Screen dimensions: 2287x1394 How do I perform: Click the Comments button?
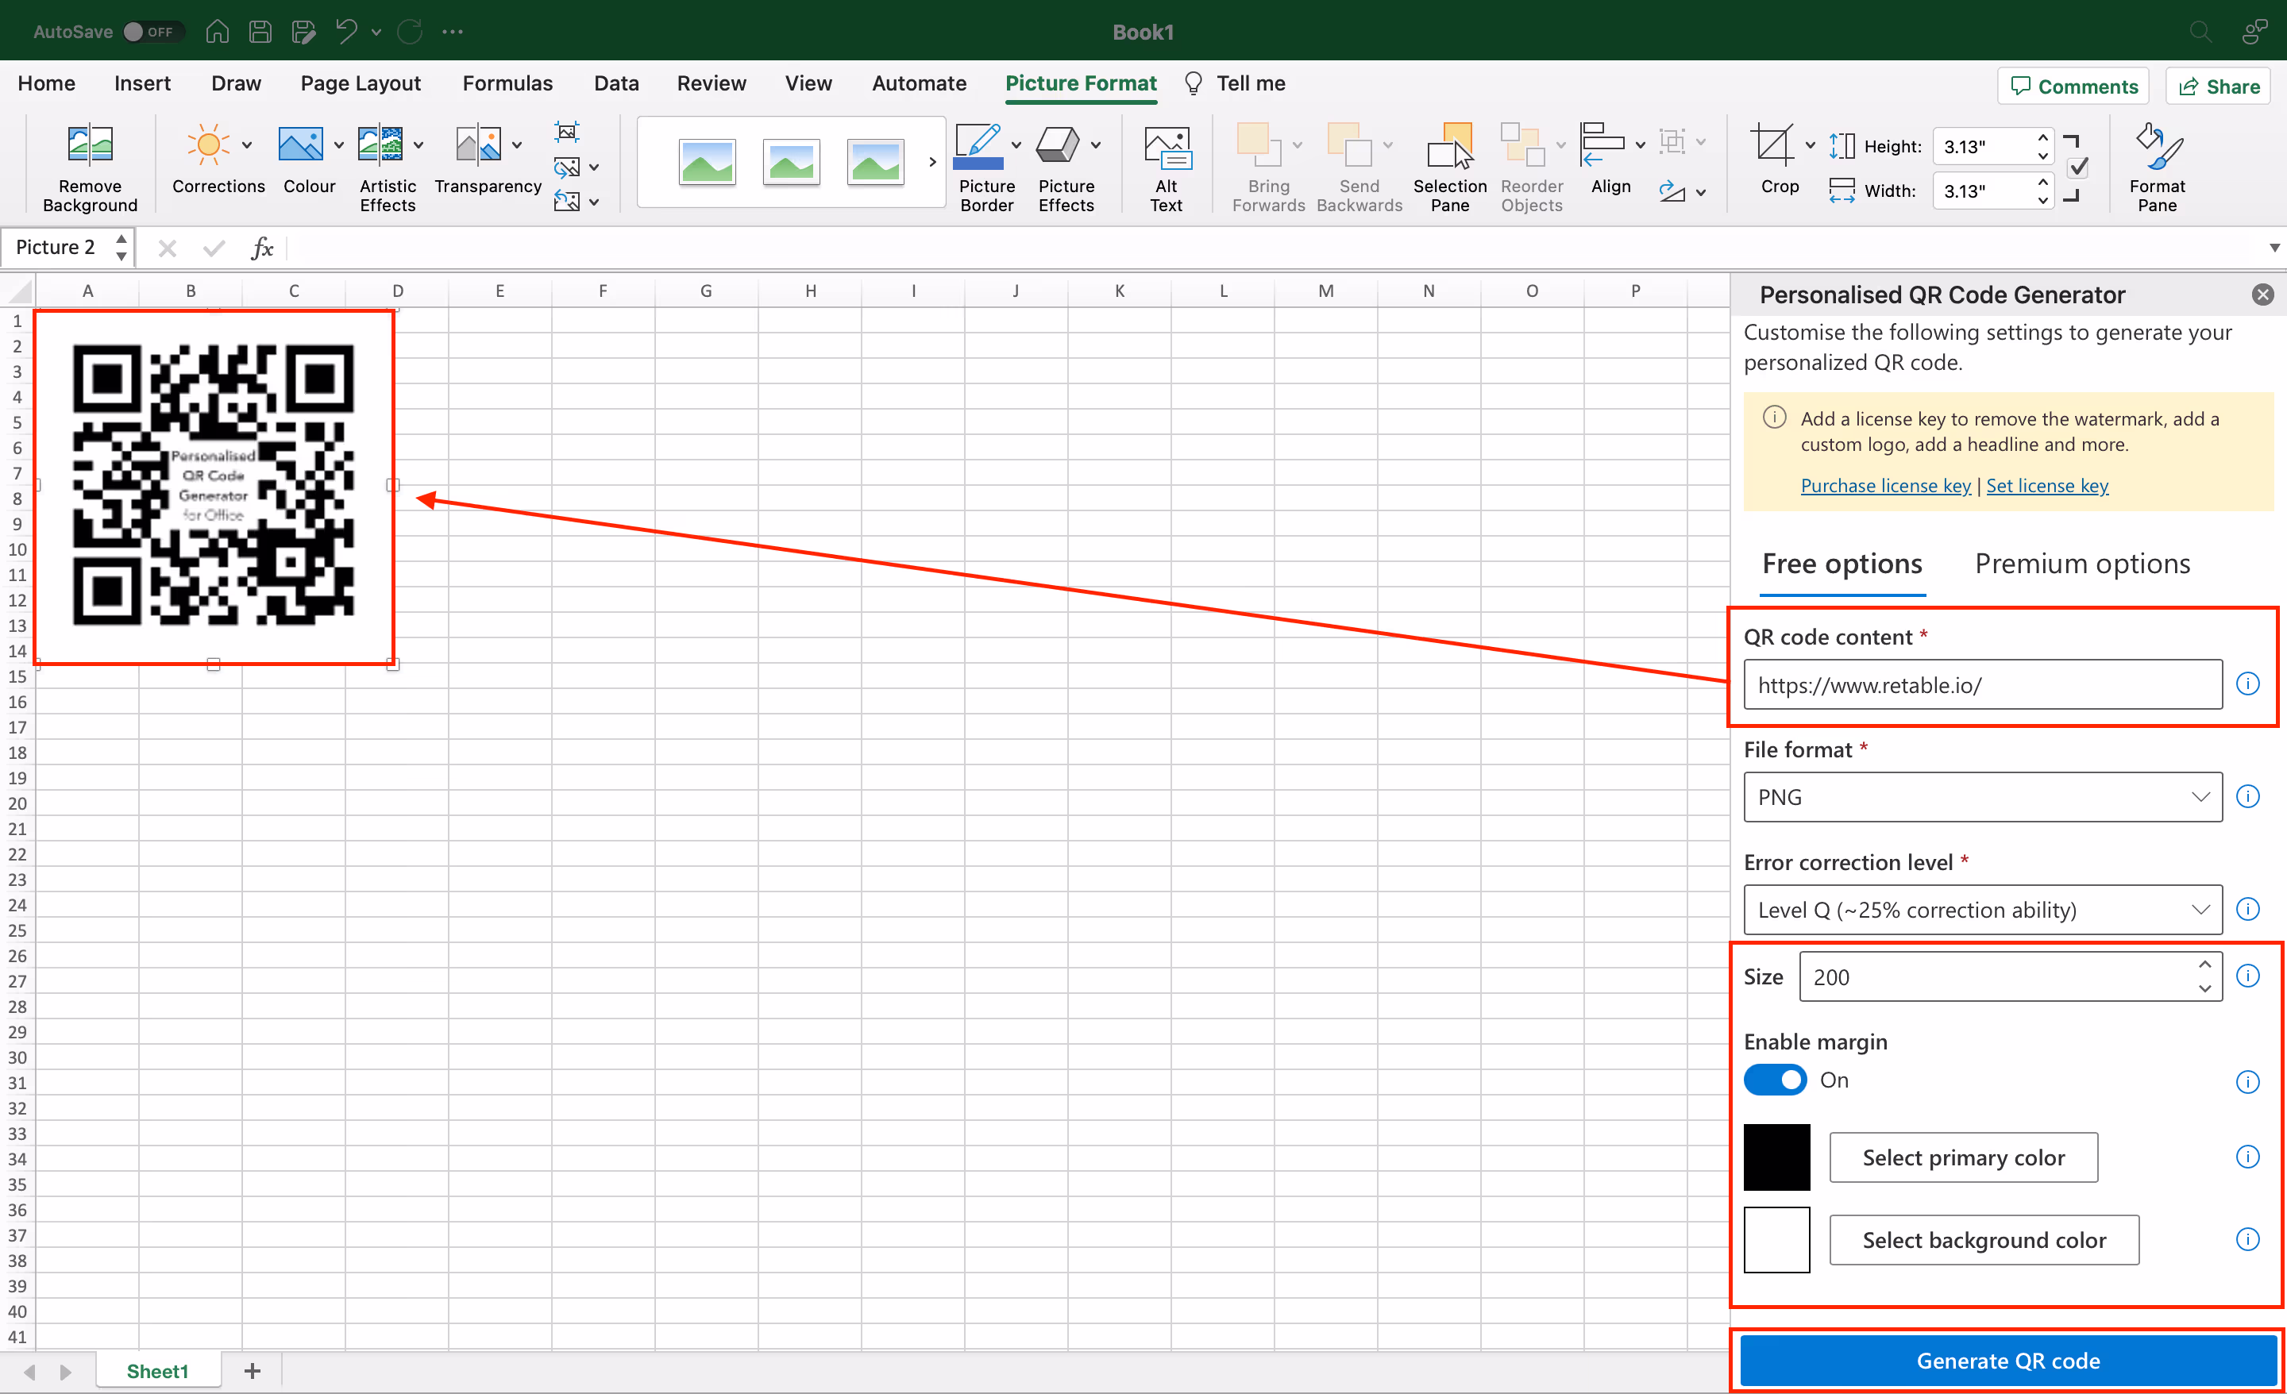(2073, 87)
